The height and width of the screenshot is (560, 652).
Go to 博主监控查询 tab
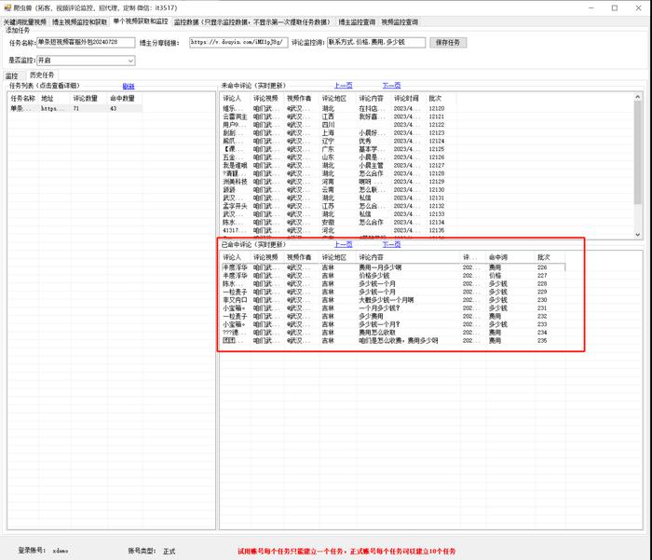pyautogui.click(x=357, y=20)
